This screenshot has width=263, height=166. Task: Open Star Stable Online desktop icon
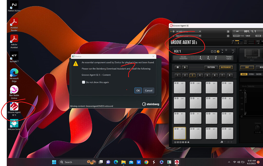(14, 92)
